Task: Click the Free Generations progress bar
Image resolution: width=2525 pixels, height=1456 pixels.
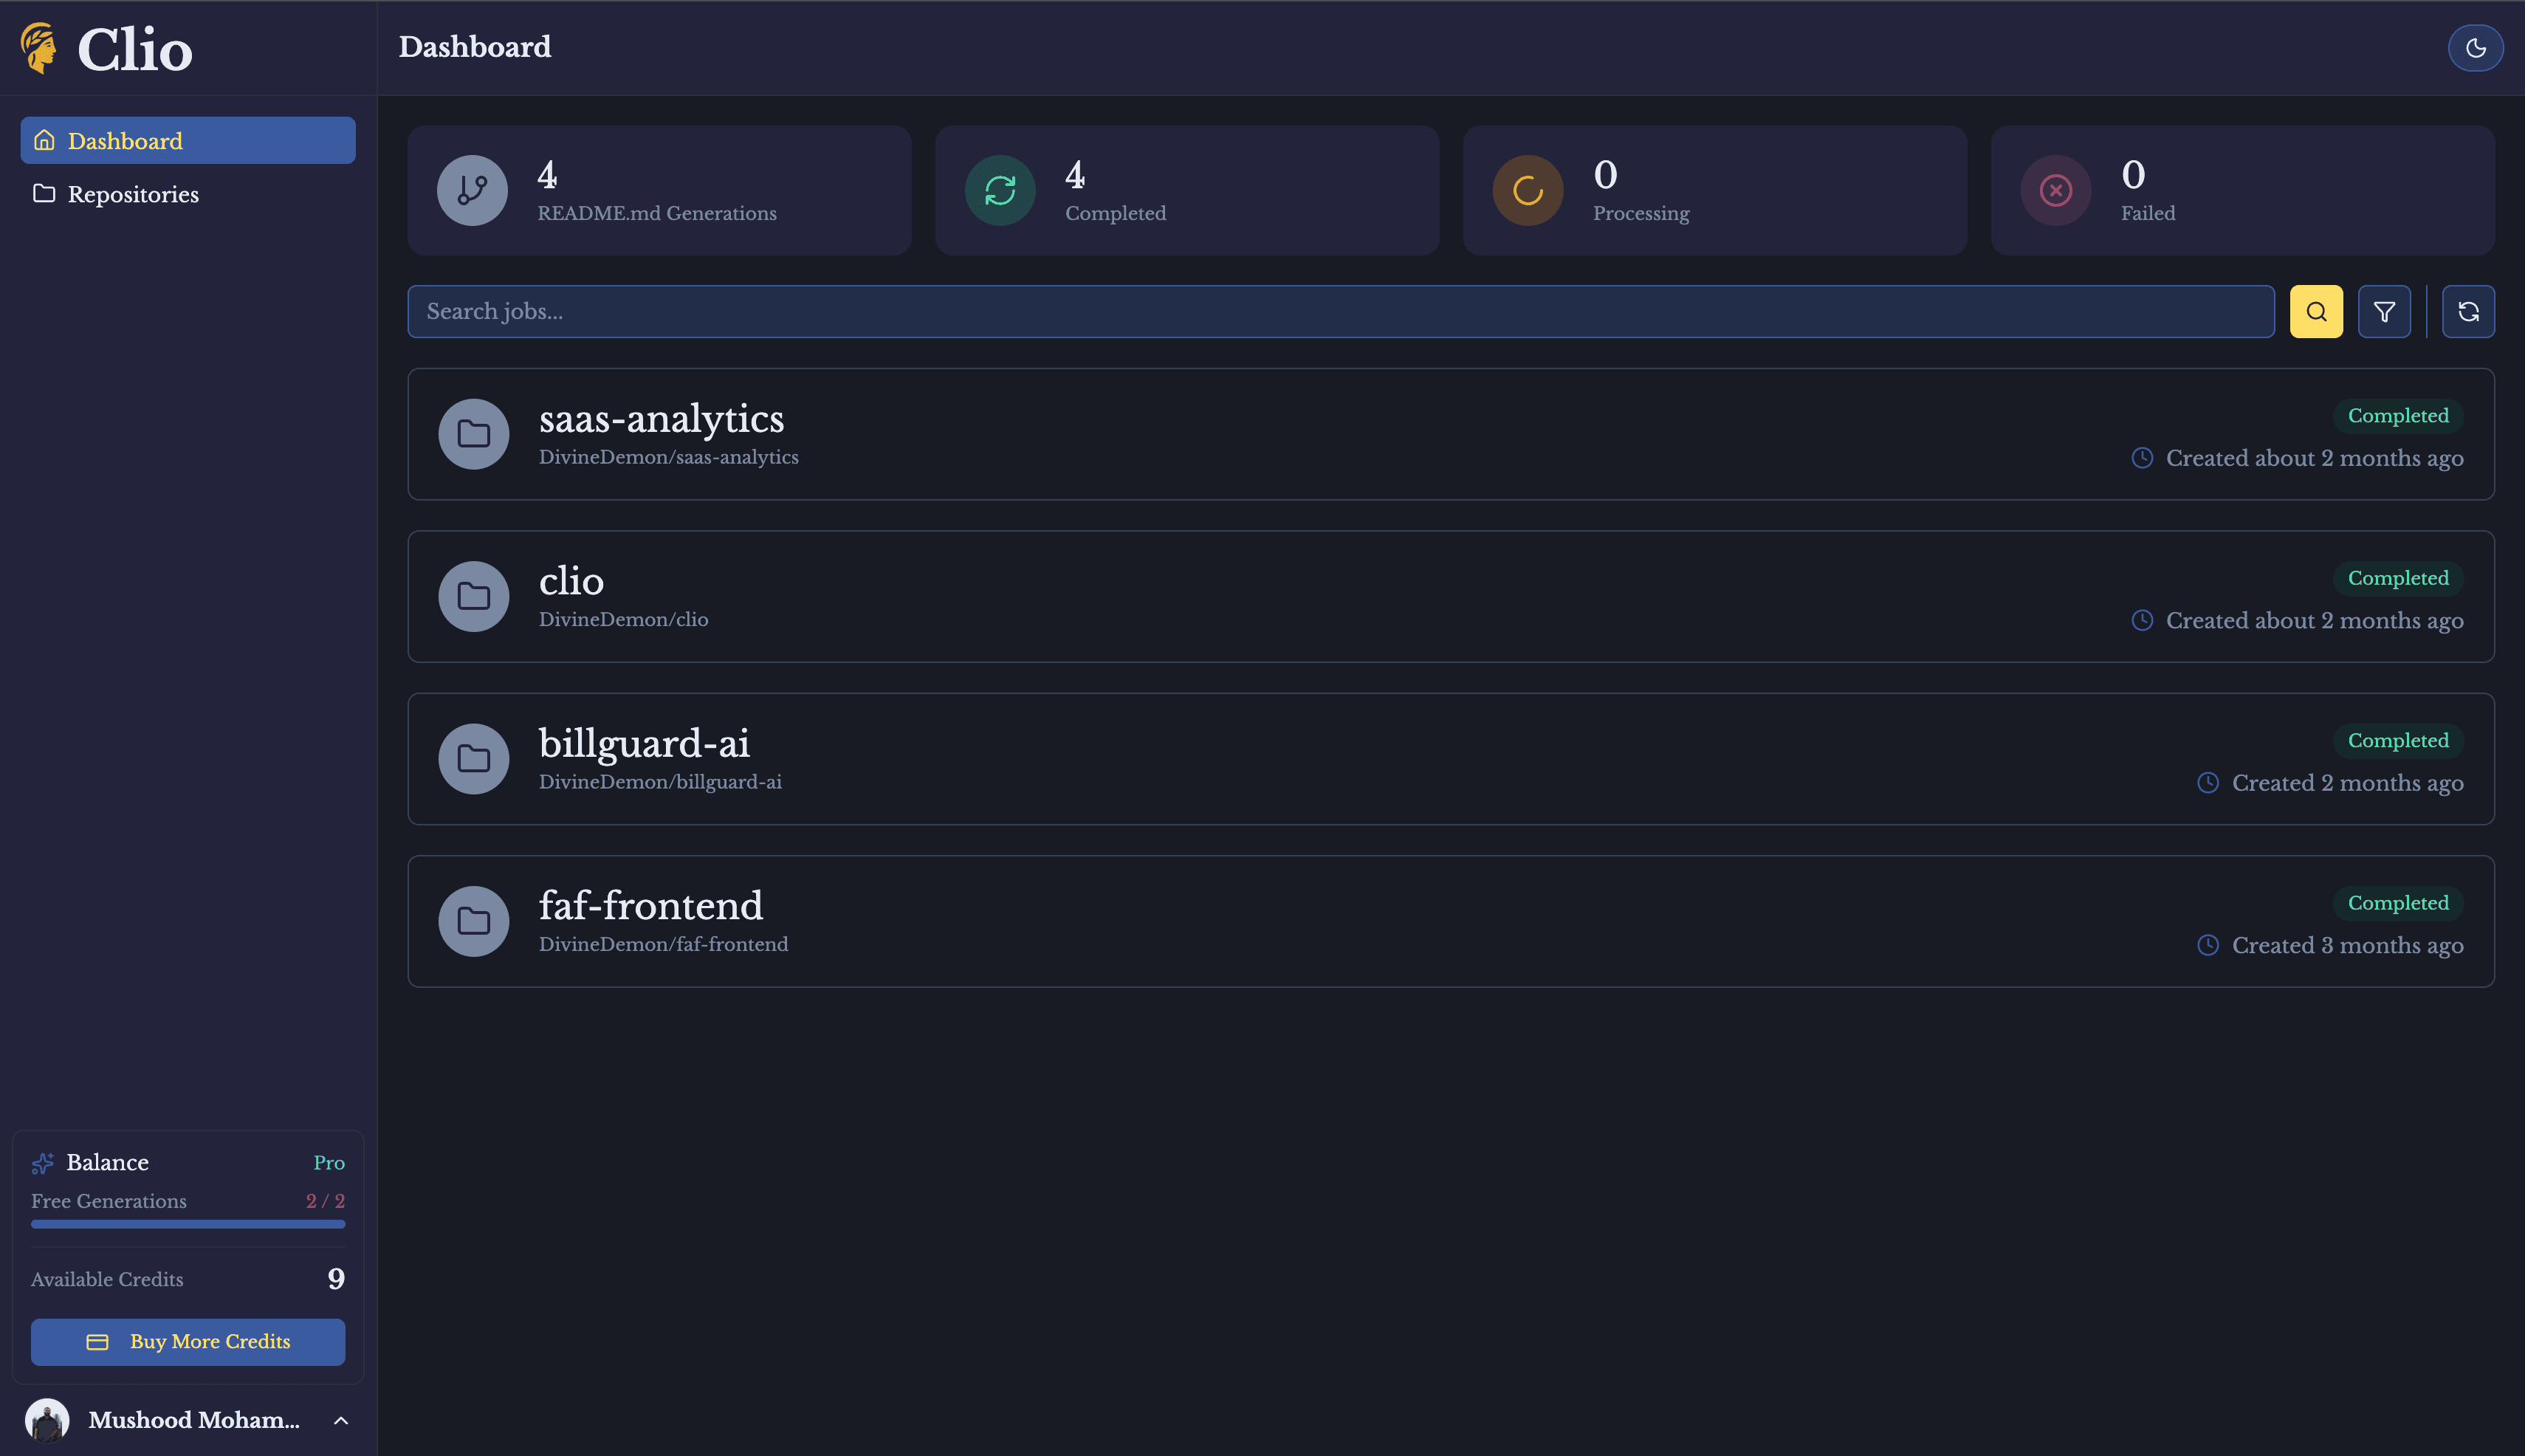Action: (x=187, y=1224)
